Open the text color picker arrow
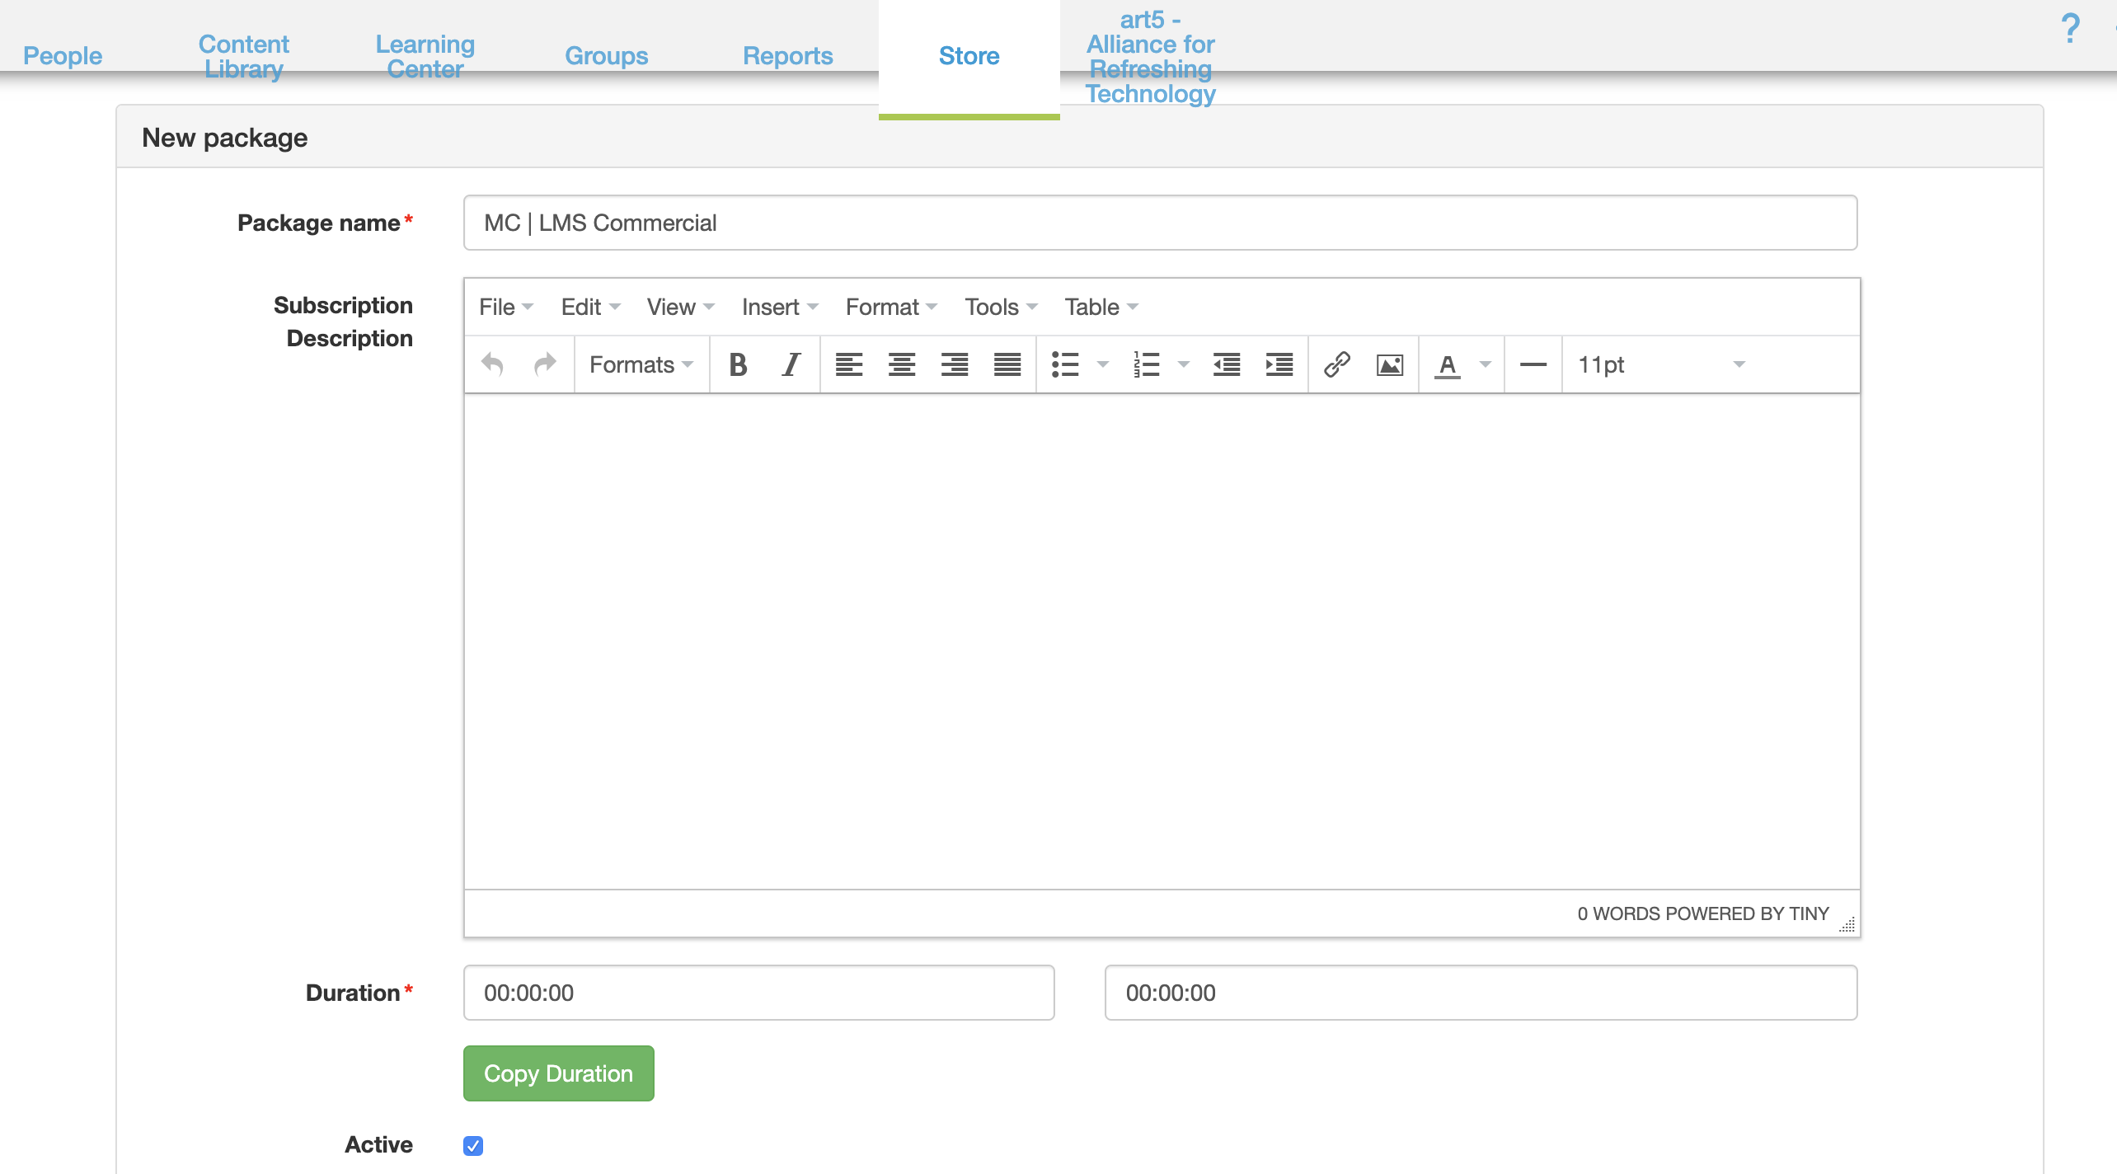2117x1174 pixels. [x=1486, y=364]
